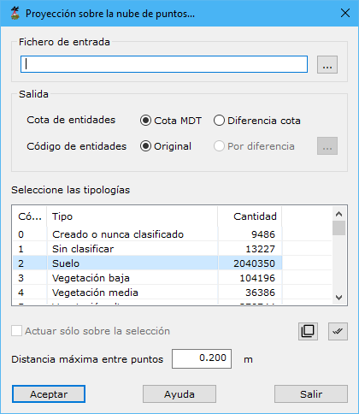359x414 pixels.
Task: Click the Cantidad column header
Action: (x=250, y=216)
